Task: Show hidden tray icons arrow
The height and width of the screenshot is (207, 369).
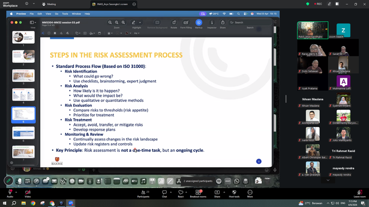Action: click(x=328, y=203)
